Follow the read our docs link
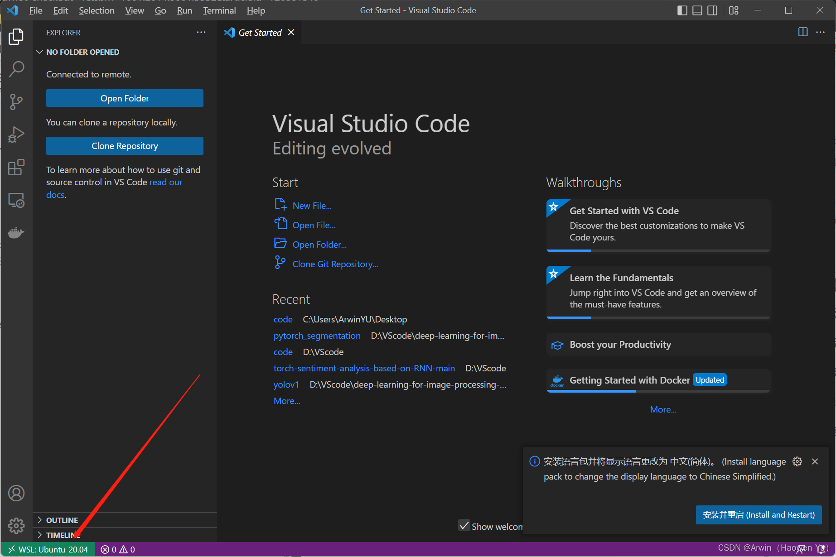Viewport: 836px width, 557px height. click(x=166, y=182)
